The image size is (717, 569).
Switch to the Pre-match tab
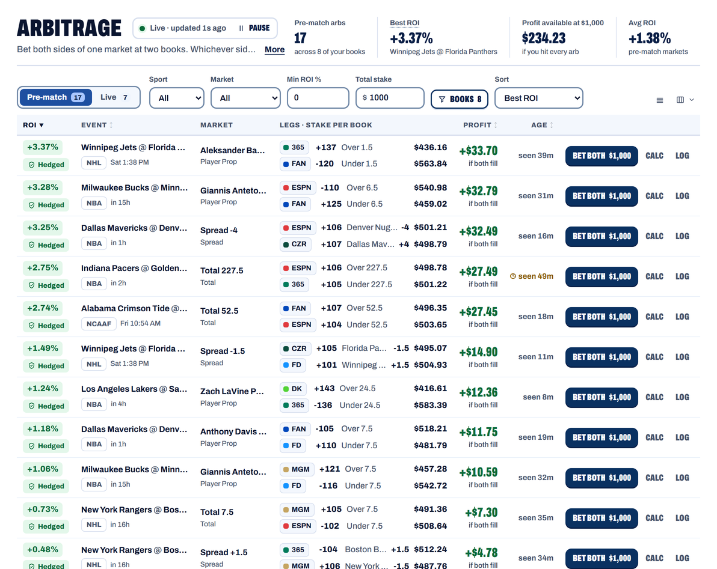point(55,97)
